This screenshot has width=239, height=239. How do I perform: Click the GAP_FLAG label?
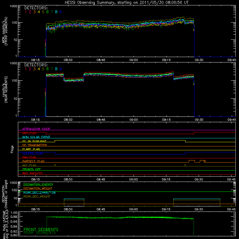[29, 133]
